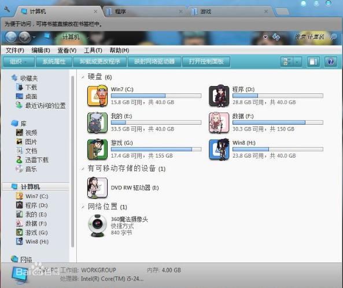
Task: Switch to the 程序 tab
Action: click(145, 12)
